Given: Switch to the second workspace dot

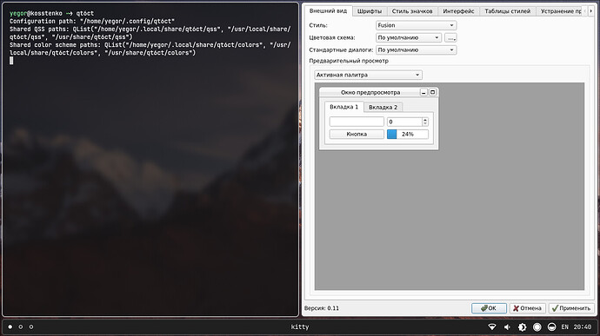Looking at the screenshot, I should [x=21, y=326].
